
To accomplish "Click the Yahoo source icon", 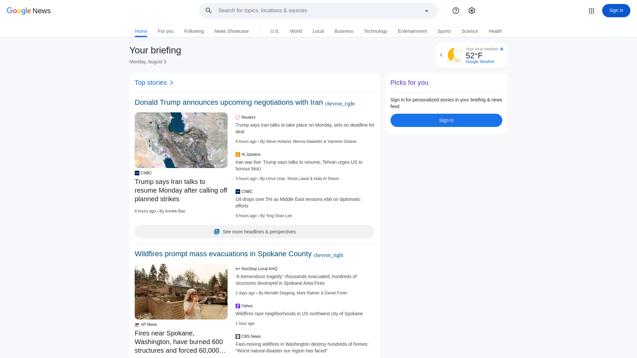I will coord(238,306).
